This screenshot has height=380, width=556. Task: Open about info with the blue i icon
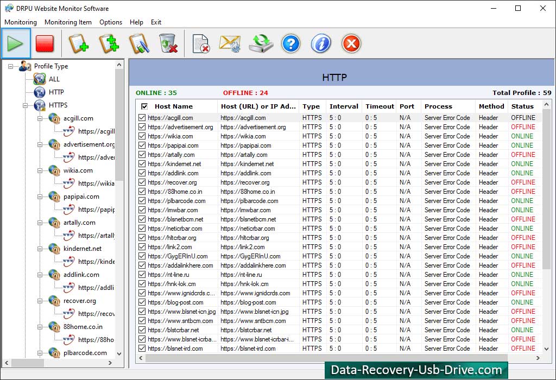tap(321, 43)
